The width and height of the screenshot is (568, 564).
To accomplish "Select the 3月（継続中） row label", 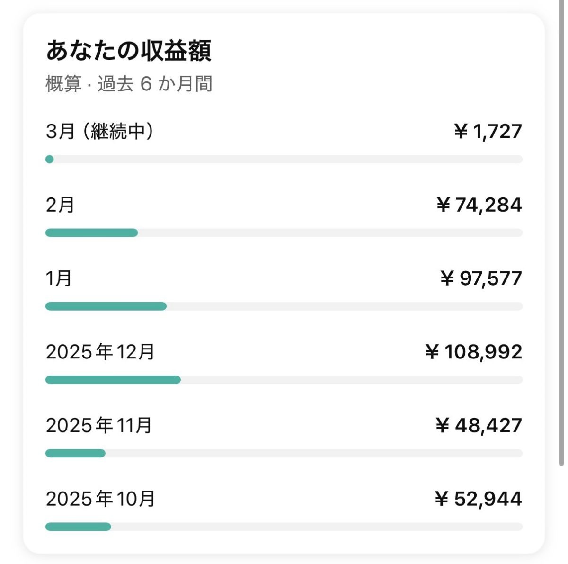I will pyautogui.click(x=100, y=131).
